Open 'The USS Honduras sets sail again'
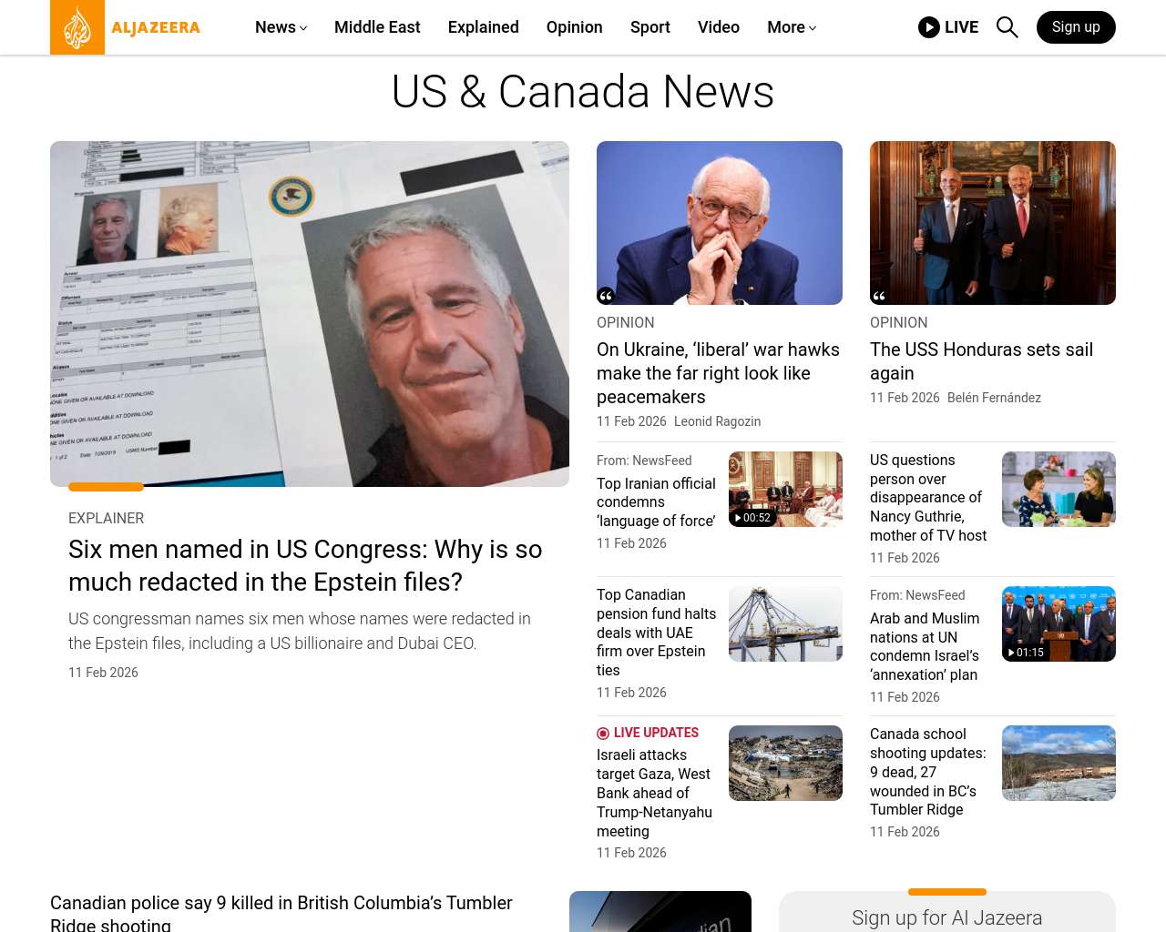The width and height of the screenshot is (1166, 932). (981, 361)
